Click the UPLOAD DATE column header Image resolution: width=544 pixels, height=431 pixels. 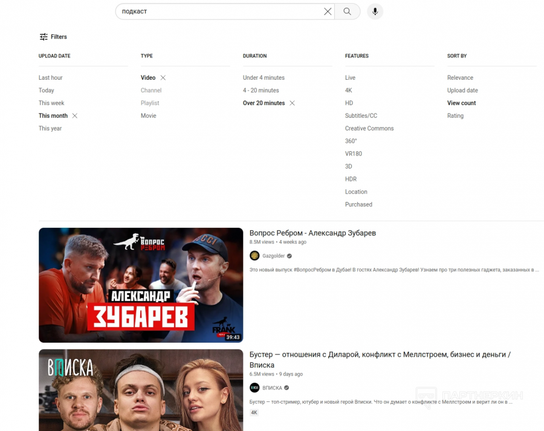54,56
